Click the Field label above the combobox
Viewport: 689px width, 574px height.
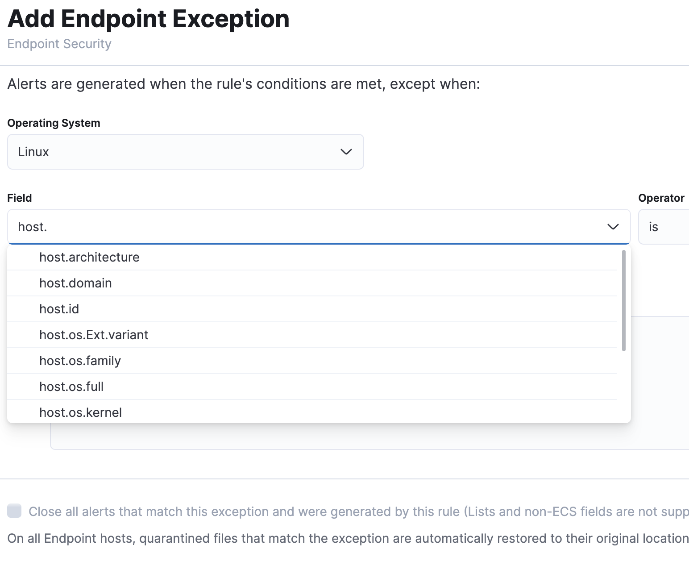19,198
